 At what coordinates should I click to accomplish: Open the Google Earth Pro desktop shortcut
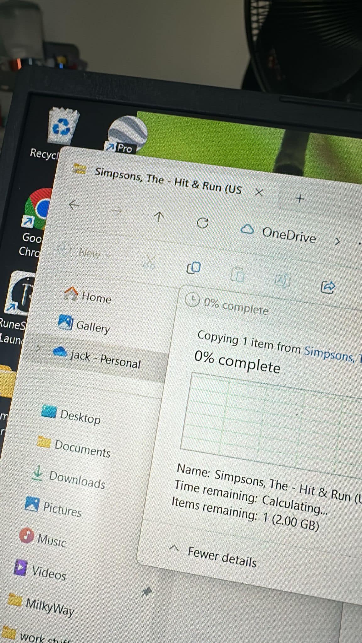(x=126, y=134)
